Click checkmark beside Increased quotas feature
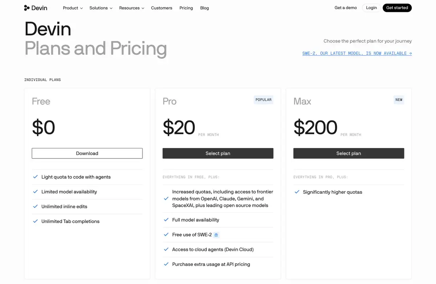Screen dimensions: 436x284 coord(166,199)
